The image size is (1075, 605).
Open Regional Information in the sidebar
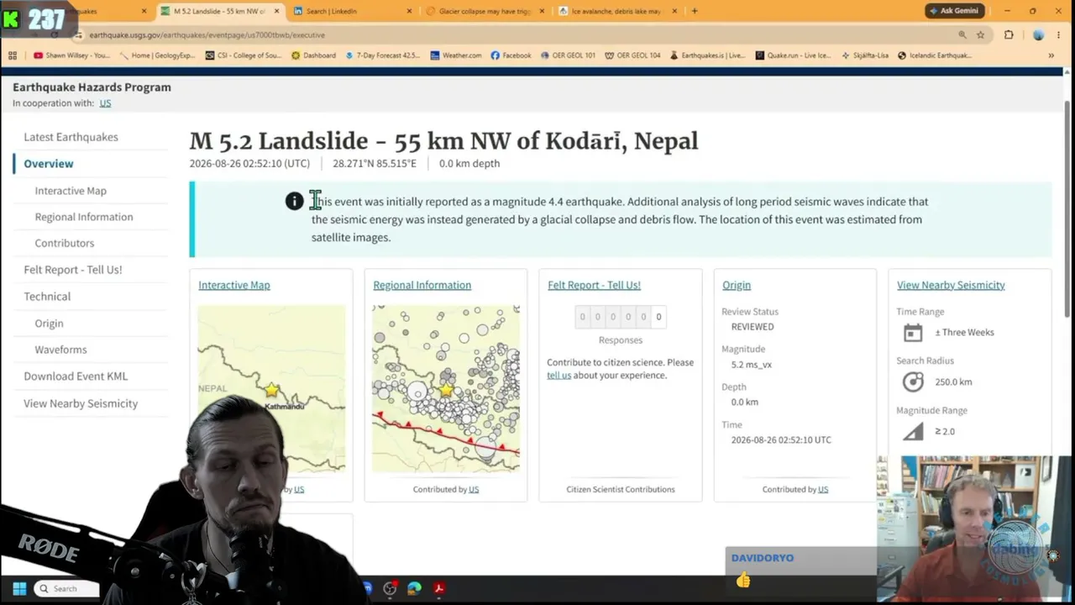click(84, 217)
